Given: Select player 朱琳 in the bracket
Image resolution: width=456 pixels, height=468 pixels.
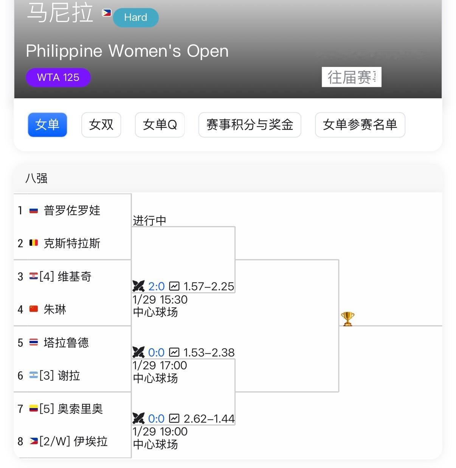Looking at the screenshot, I should 55,309.
